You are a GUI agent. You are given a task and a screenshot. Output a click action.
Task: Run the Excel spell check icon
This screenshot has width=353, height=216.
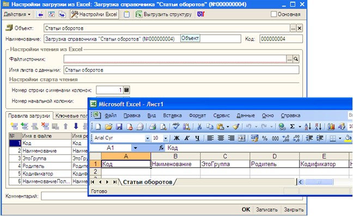(x=176, y=126)
